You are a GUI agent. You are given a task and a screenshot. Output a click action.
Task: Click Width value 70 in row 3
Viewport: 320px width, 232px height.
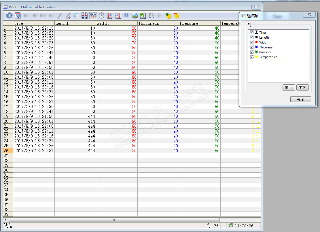click(x=117, y=38)
